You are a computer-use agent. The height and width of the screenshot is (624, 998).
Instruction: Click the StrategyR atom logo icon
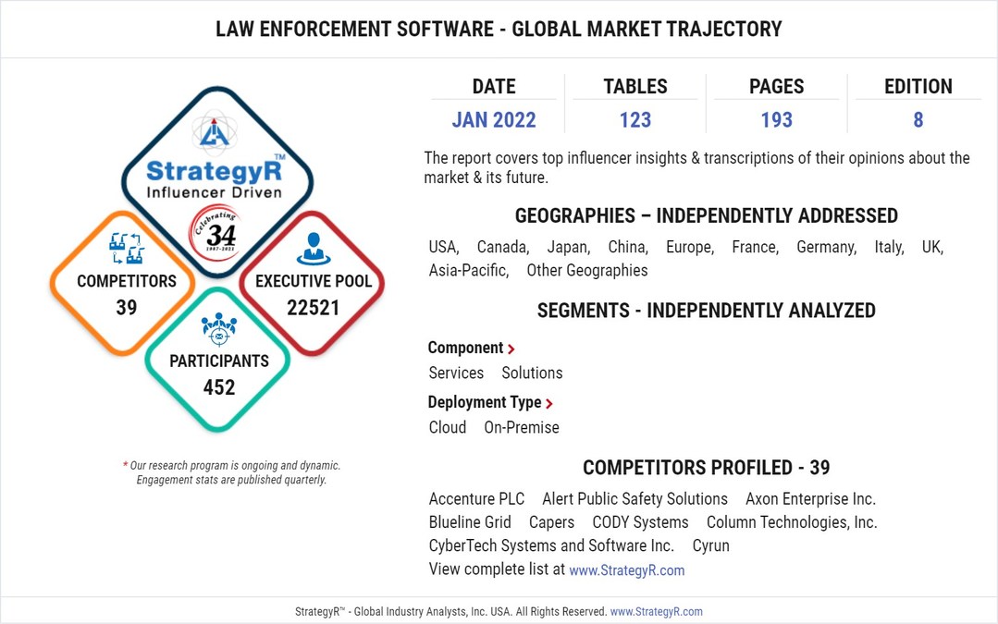pos(215,132)
